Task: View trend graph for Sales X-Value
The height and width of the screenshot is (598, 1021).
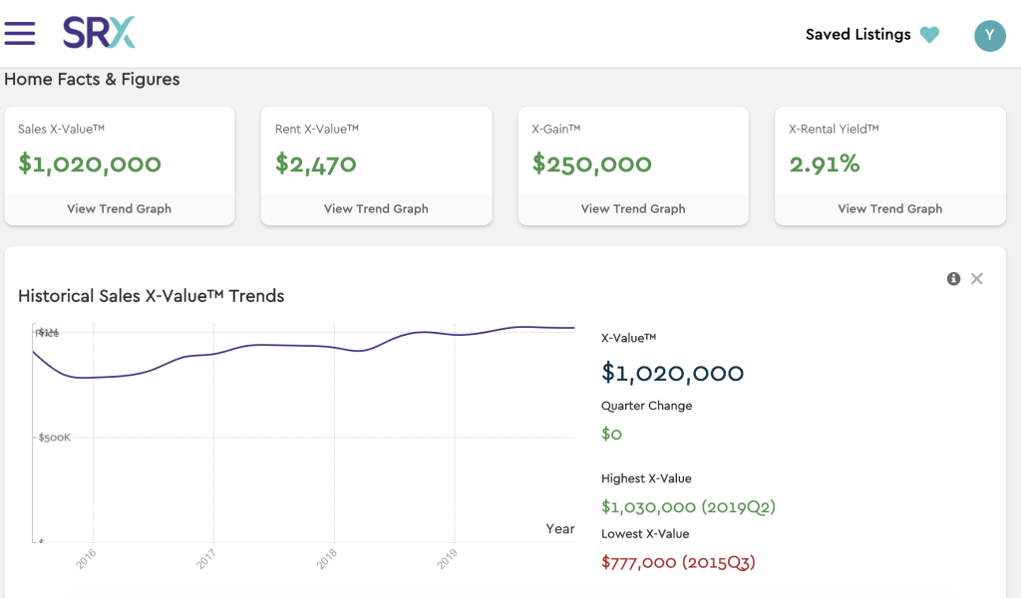Action: pyautogui.click(x=119, y=209)
